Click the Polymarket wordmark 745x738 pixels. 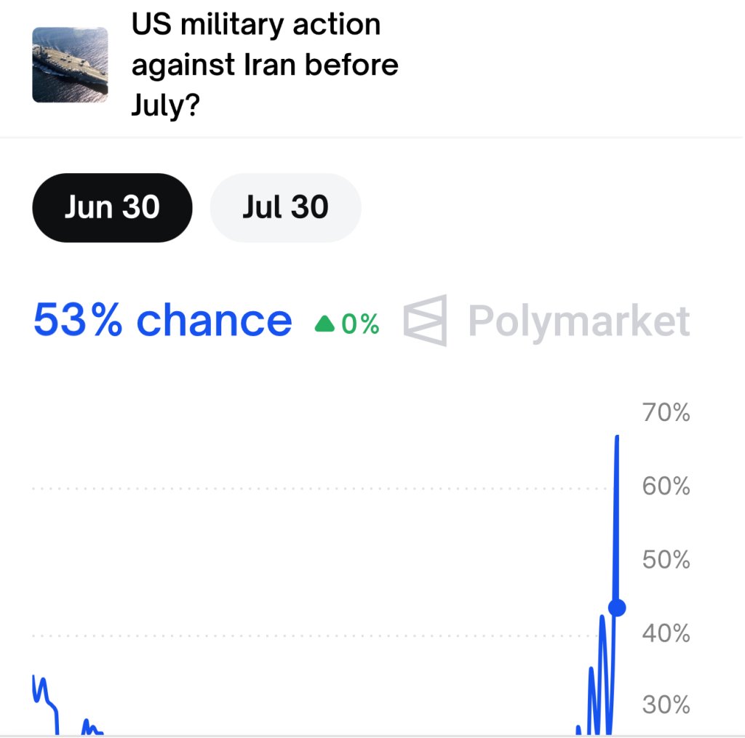(578, 322)
